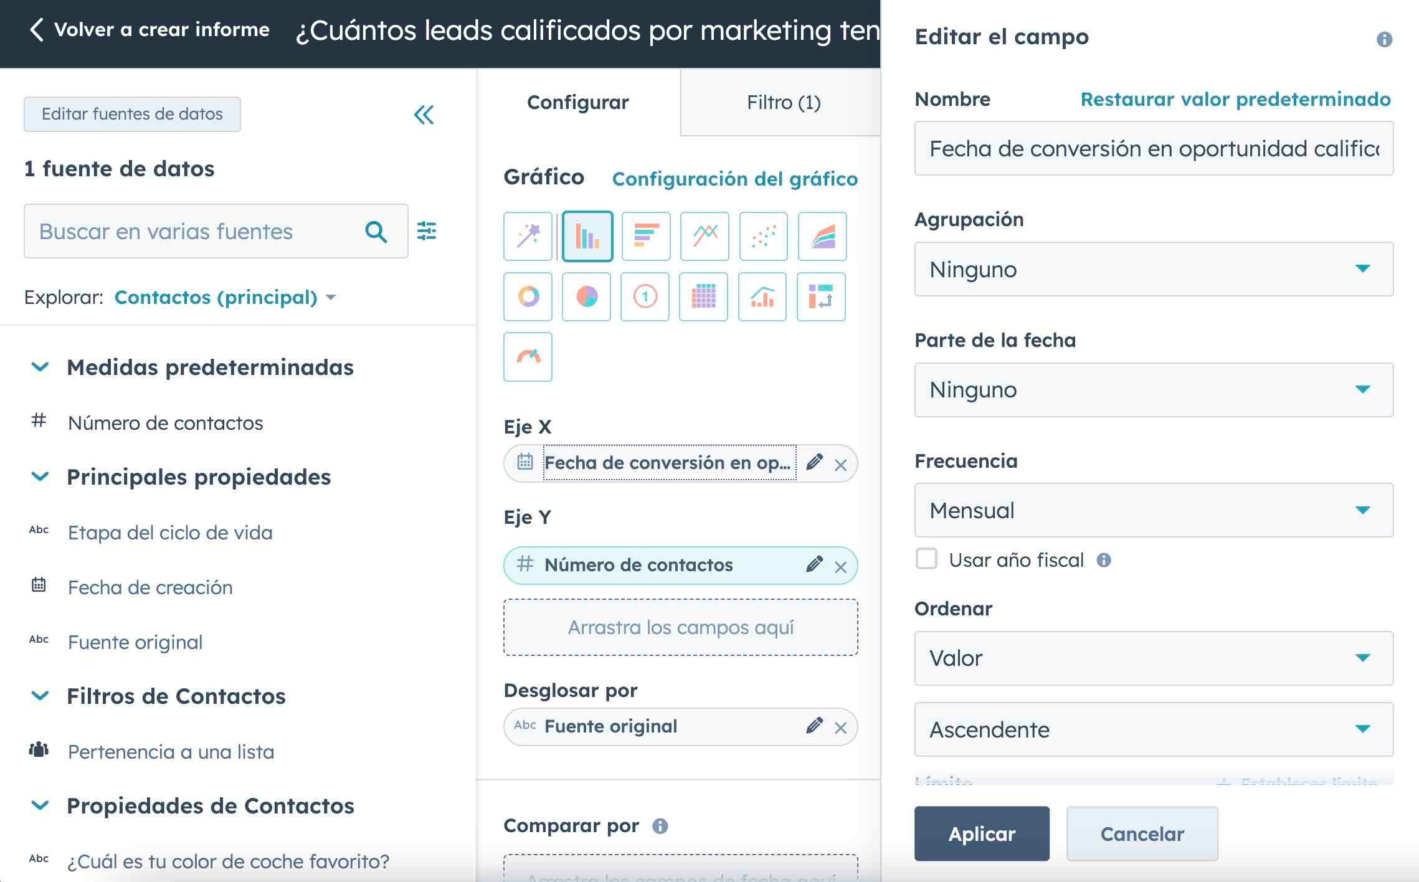
Task: Edit the X axis date field
Action: pyautogui.click(x=814, y=462)
